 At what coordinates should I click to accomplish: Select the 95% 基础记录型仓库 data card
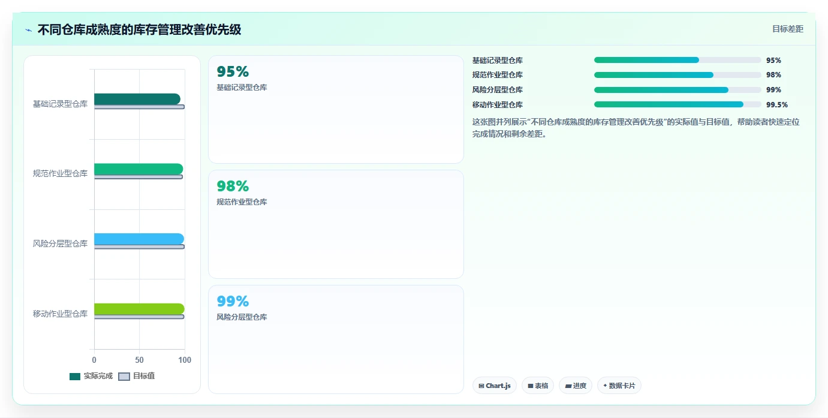click(336, 109)
